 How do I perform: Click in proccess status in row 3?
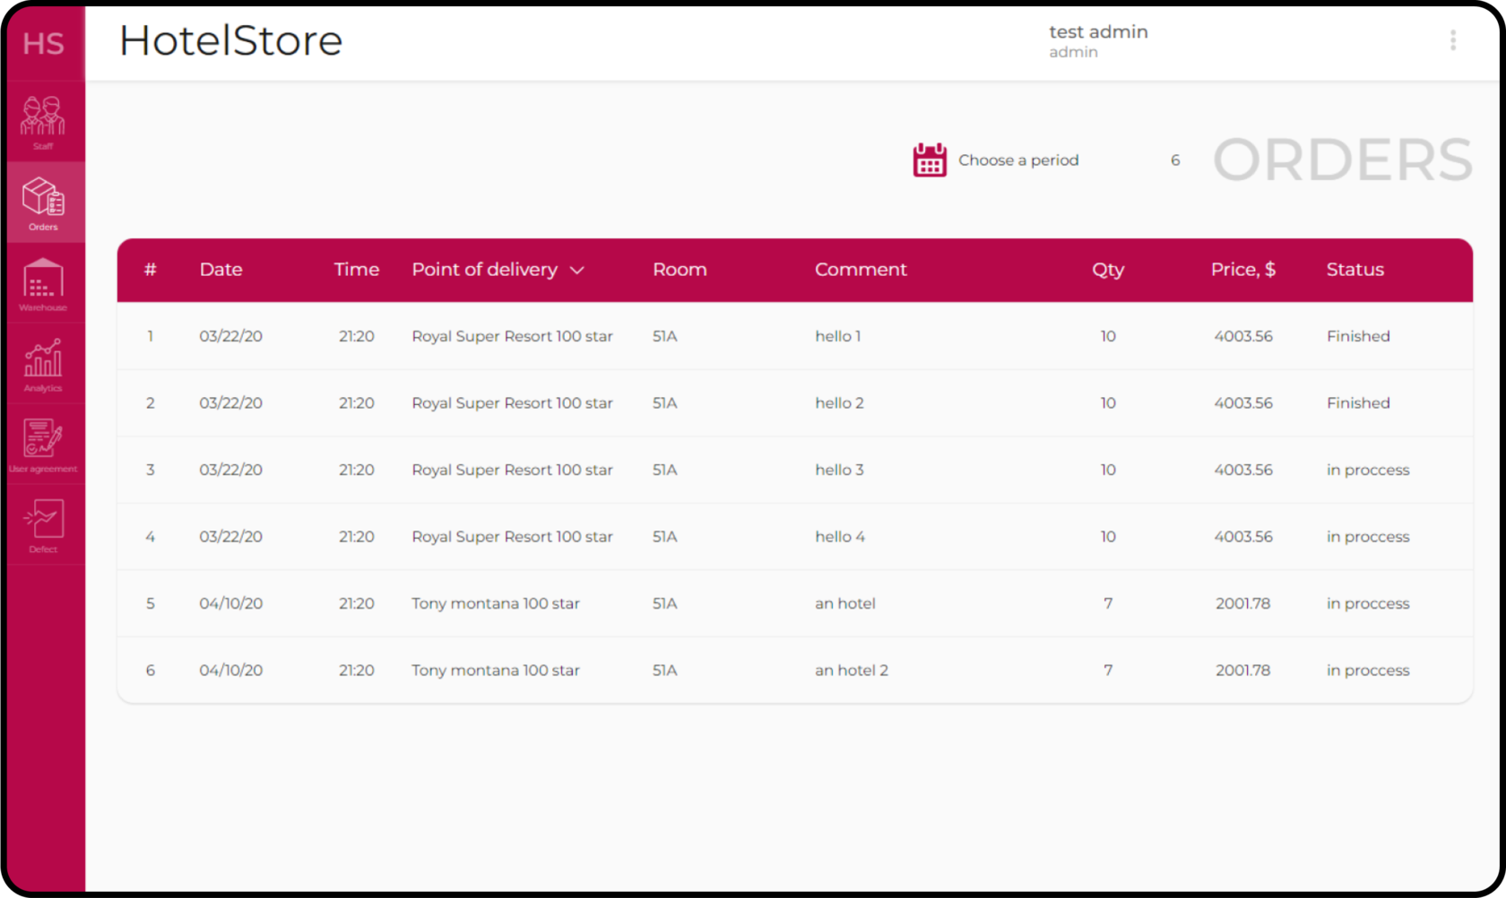pos(1368,470)
